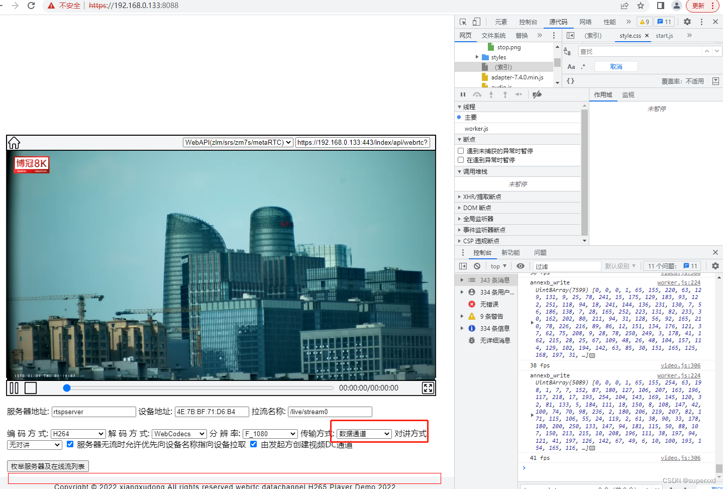Open the start.js file tab
This screenshot has height=489, width=723.
pyautogui.click(x=664, y=36)
